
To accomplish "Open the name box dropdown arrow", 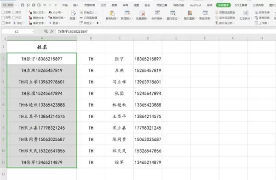I will point(33,32).
